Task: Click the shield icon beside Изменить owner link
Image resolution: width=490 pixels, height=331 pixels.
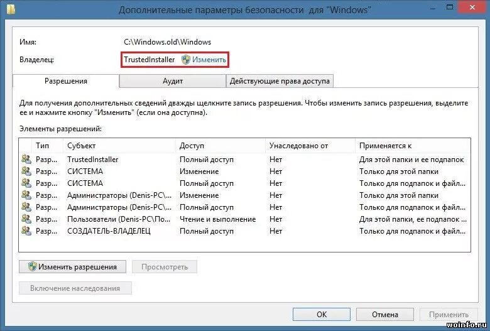Action: pos(186,60)
